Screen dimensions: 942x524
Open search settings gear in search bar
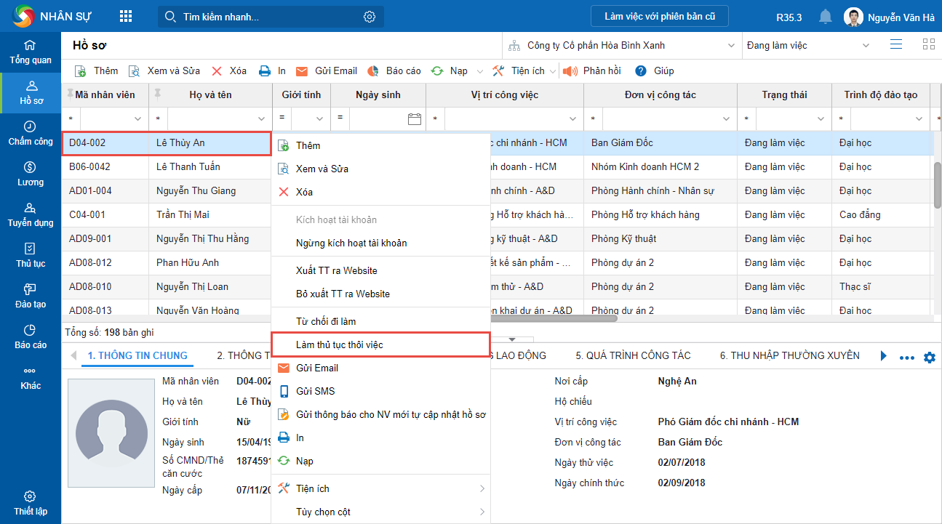pyautogui.click(x=370, y=17)
